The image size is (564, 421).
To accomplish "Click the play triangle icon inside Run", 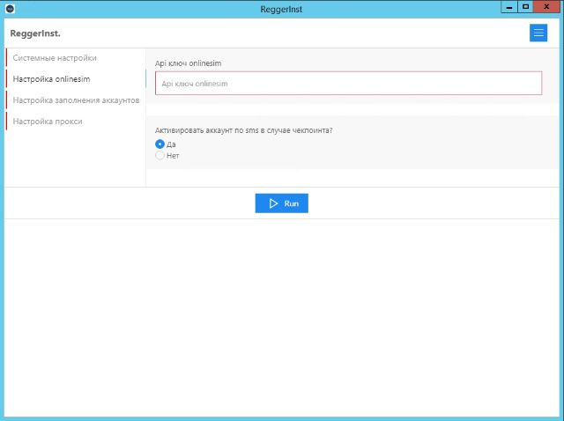I will coord(273,203).
